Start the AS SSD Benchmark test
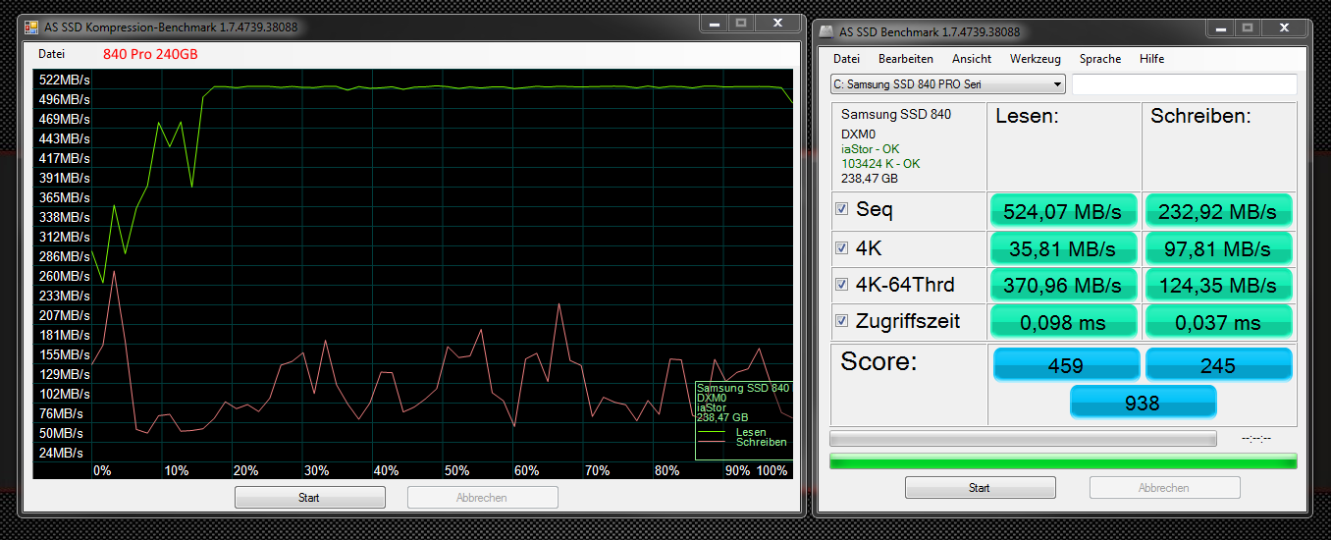 coord(980,488)
